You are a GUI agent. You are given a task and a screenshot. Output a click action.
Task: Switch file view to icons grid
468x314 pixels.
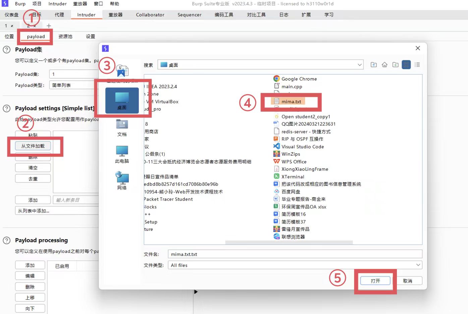pos(406,65)
